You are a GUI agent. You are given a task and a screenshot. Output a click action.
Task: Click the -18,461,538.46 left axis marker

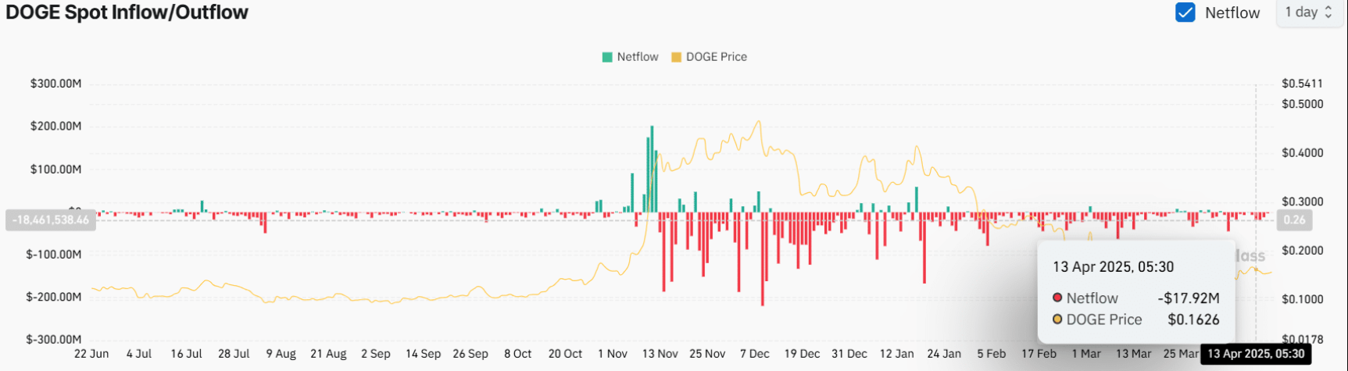click(x=51, y=220)
